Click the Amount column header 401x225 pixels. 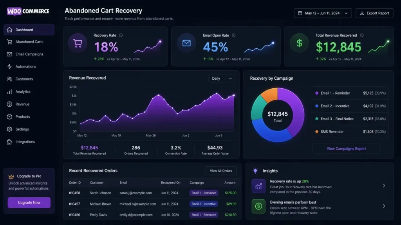[x=230, y=183]
